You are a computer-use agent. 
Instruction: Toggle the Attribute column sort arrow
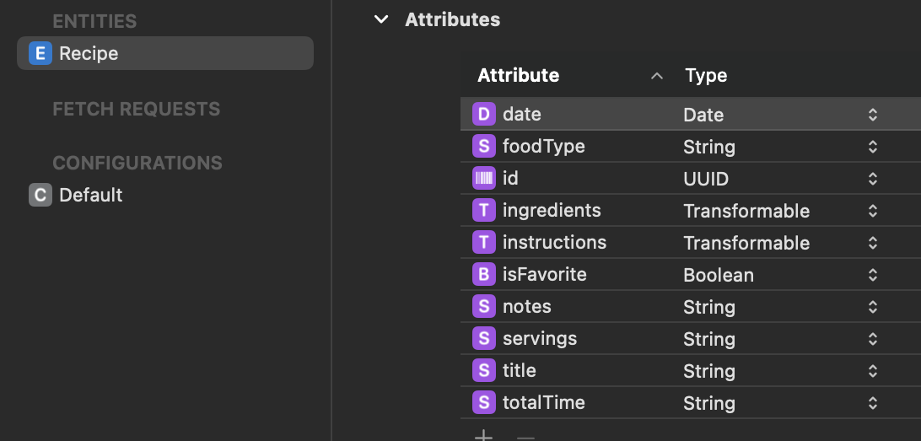(657, 76)
